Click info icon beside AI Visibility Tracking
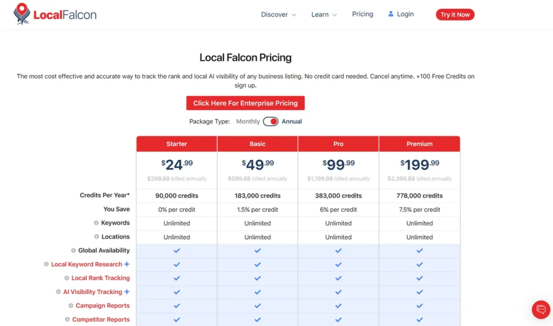The height and width of the screenshot is (326, 553). [x=58, y=292]
